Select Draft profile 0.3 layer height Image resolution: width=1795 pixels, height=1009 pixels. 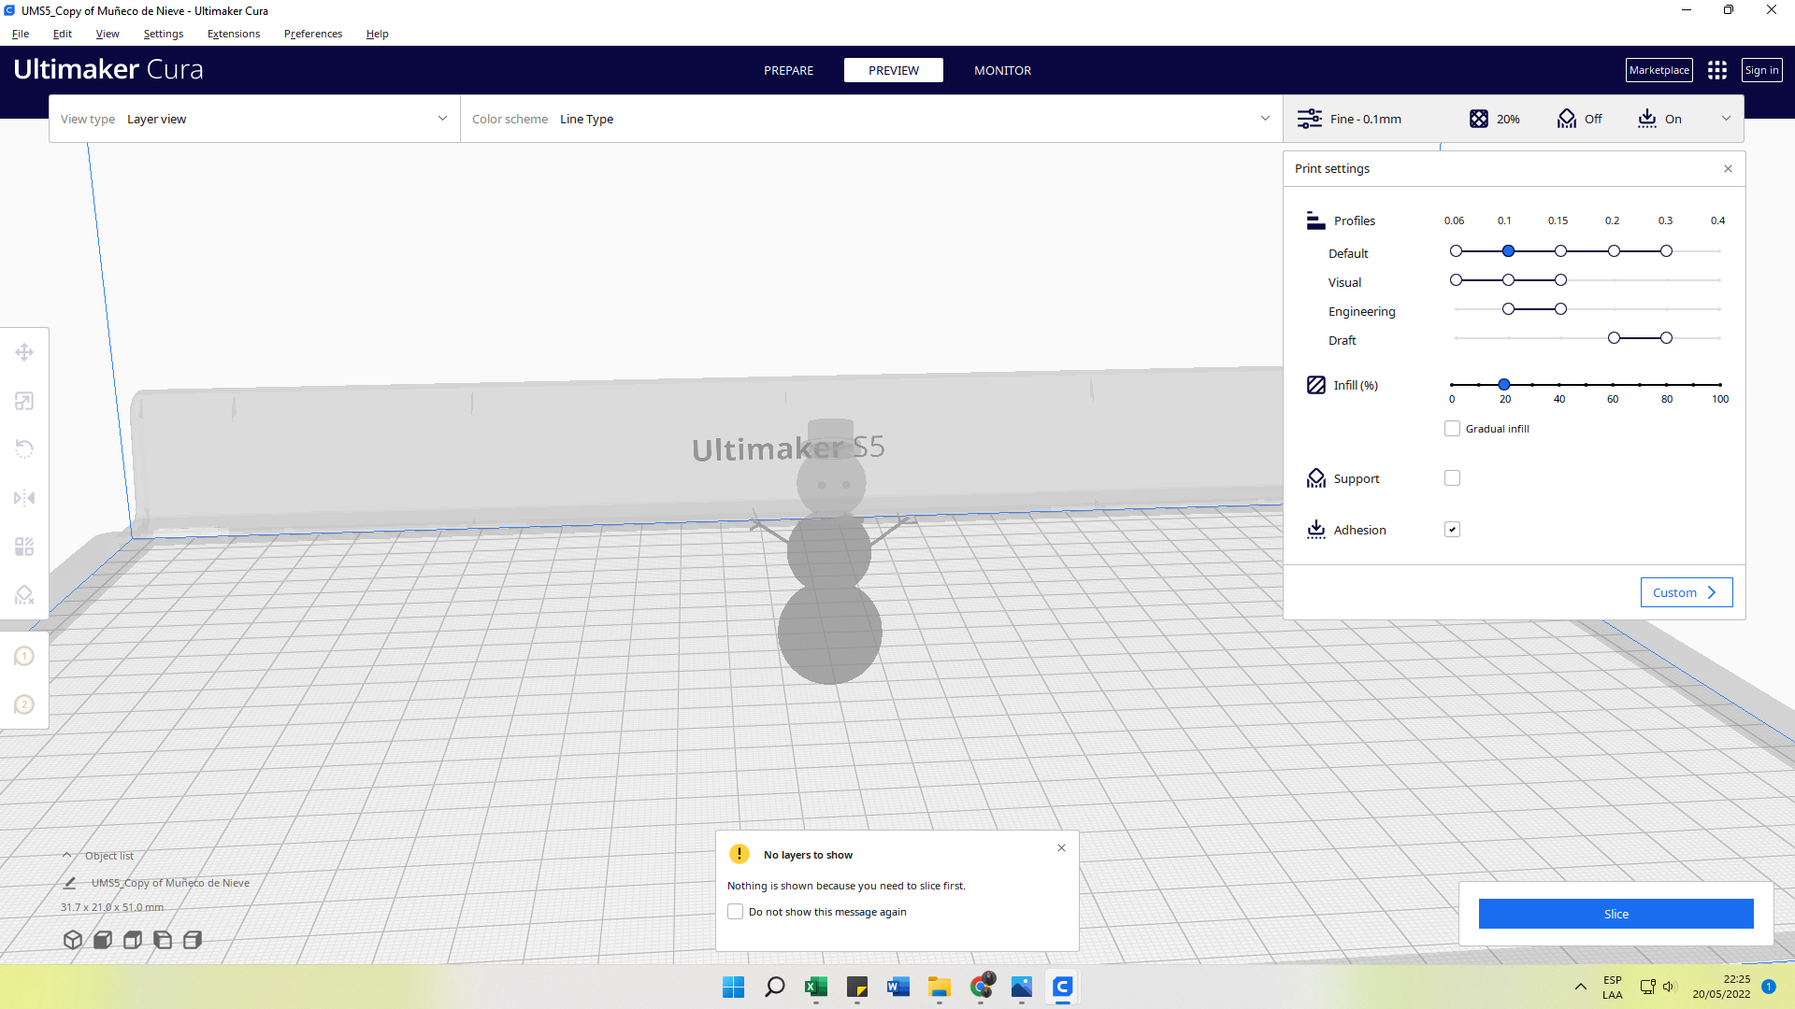coord(1666,338)
